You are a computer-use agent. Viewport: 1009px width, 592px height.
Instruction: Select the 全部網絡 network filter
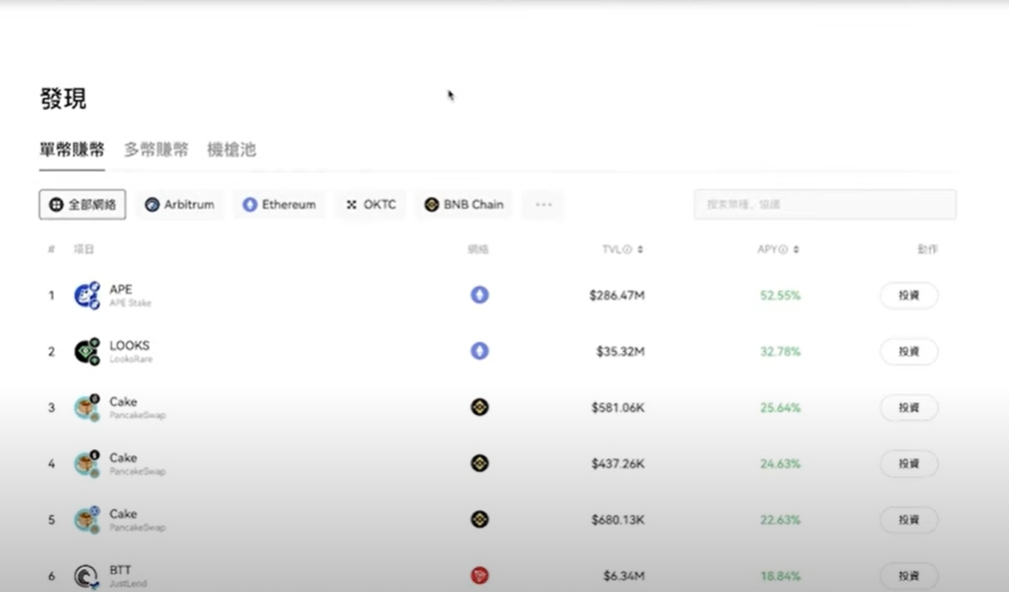(82, 205)
